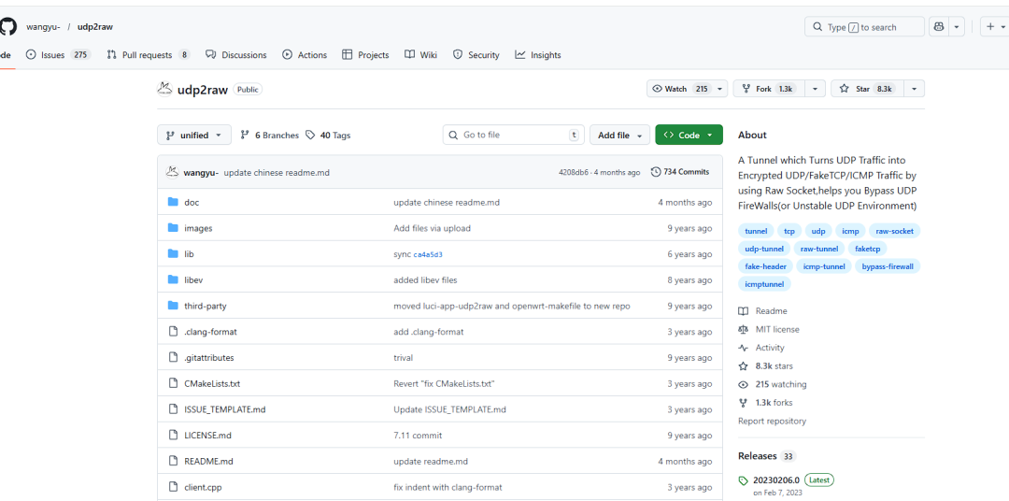Click the ca4a5d3 commit hash link

[x=428, y=254]
